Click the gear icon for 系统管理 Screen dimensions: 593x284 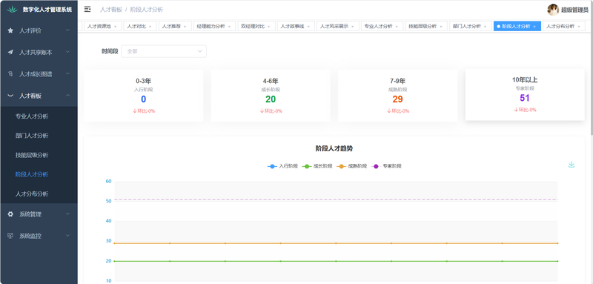[x=10, y=214]
